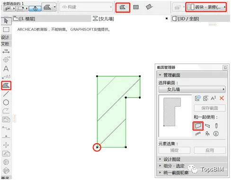
Task: Close the [女儿墙] tab
Action: pos(167,18)
